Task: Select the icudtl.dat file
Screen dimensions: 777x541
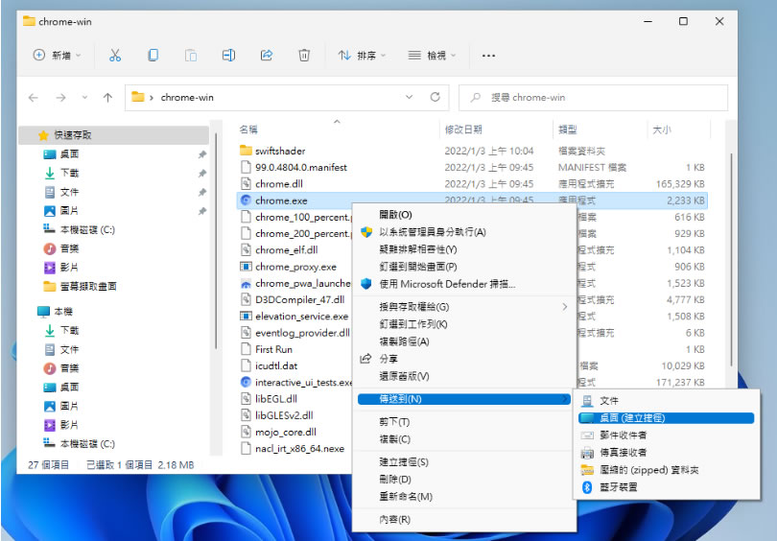Action: (276, 365)
